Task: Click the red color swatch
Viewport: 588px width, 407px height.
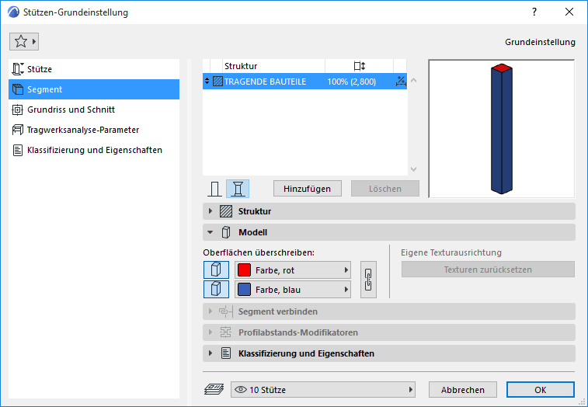Action: pos(244,270)
